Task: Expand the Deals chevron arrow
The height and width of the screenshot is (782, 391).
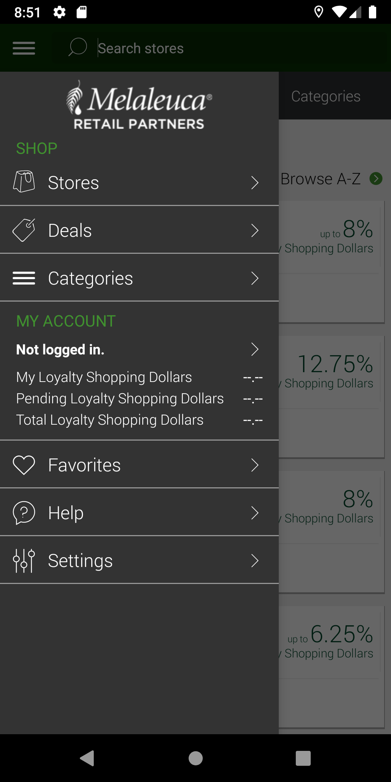Action: (255, 230)
